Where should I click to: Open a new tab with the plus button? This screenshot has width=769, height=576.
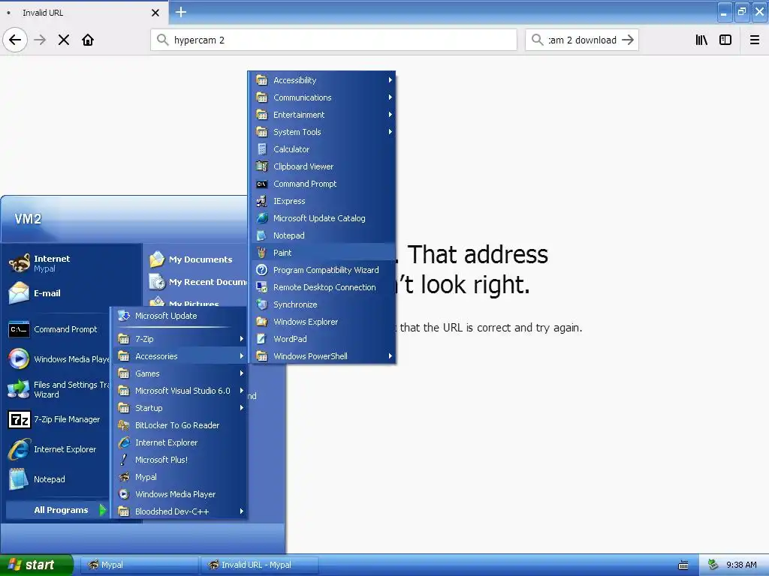(180, 12)
